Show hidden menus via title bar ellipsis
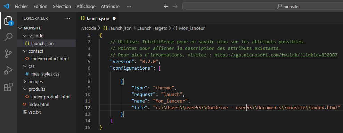This screenshot has height=133, width=343. [129, 6]
